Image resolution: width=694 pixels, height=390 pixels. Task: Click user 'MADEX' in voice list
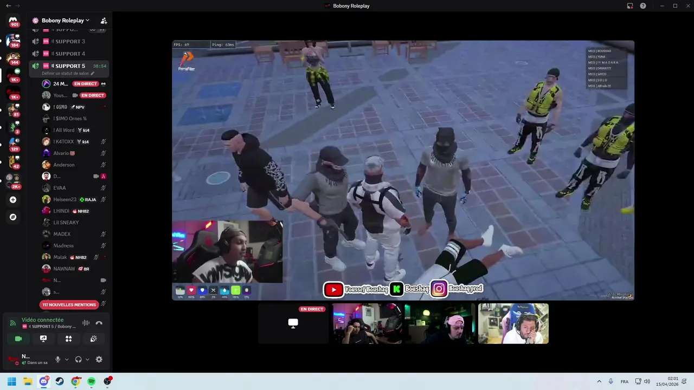pos(74,234)
